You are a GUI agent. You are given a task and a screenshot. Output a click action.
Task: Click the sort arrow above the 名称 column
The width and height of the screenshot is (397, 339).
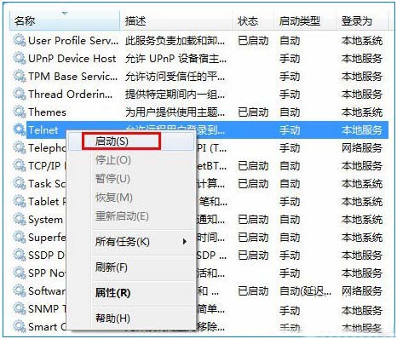tap(65, 13)
